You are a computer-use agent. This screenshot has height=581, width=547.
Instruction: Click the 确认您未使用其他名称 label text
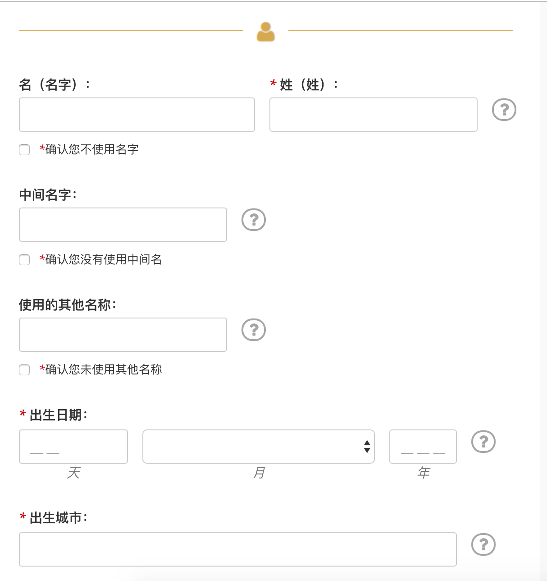[x=104, y=369]
